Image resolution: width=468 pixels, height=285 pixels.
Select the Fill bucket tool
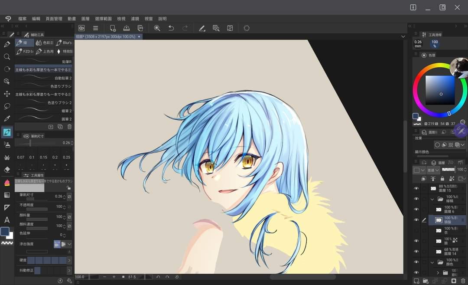7,183
